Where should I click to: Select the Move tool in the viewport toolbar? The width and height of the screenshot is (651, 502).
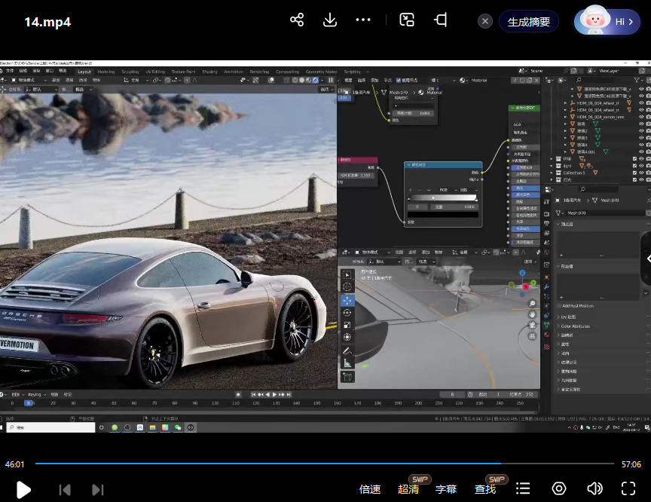coord(347,299)
